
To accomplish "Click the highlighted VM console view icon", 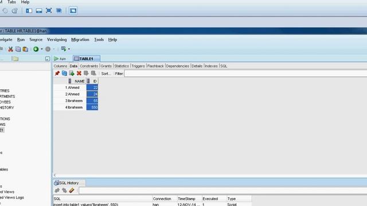I will coord(73,10).
